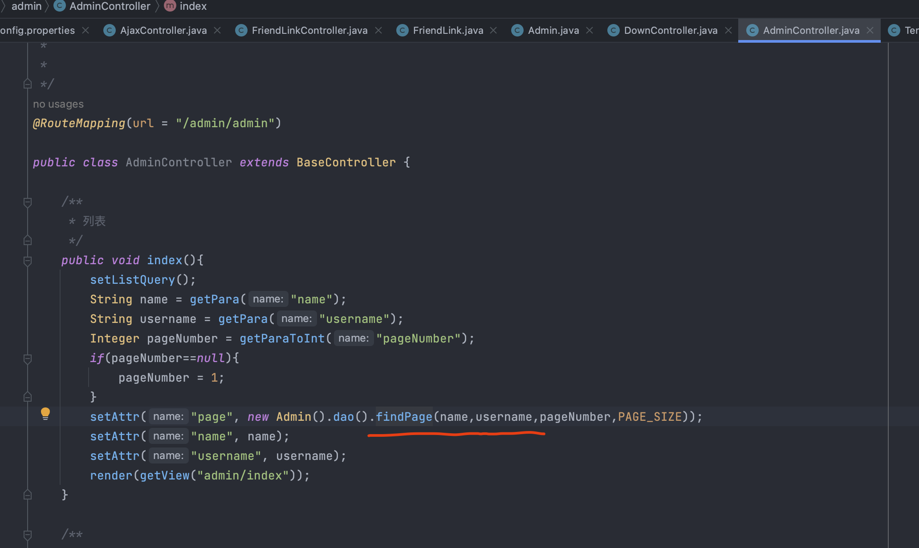This screenshot has height=548, width=919.
Task: Collapse the index() method fold marker
Action: click(x=28, y=261)
